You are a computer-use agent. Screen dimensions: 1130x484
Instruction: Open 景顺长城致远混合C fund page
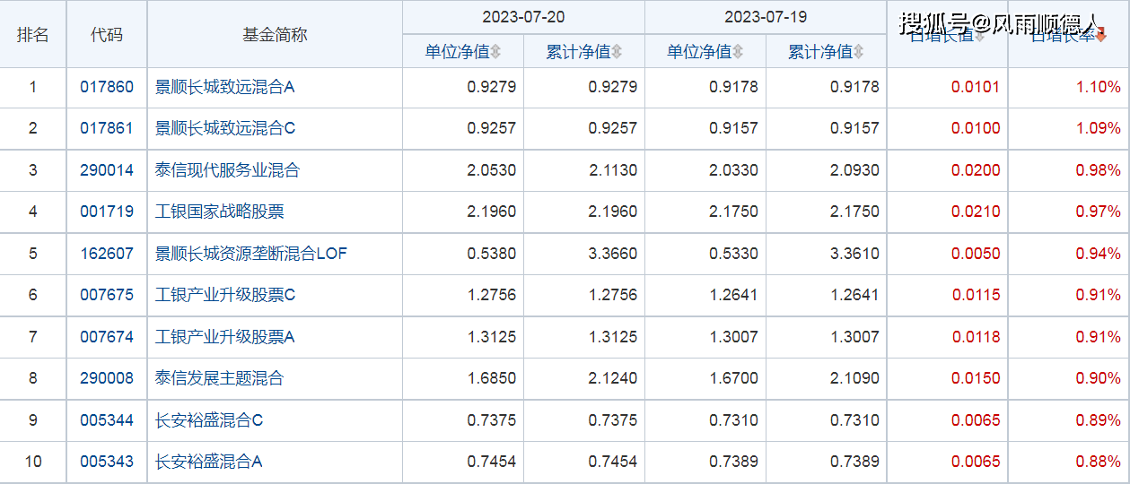point(225,128)
